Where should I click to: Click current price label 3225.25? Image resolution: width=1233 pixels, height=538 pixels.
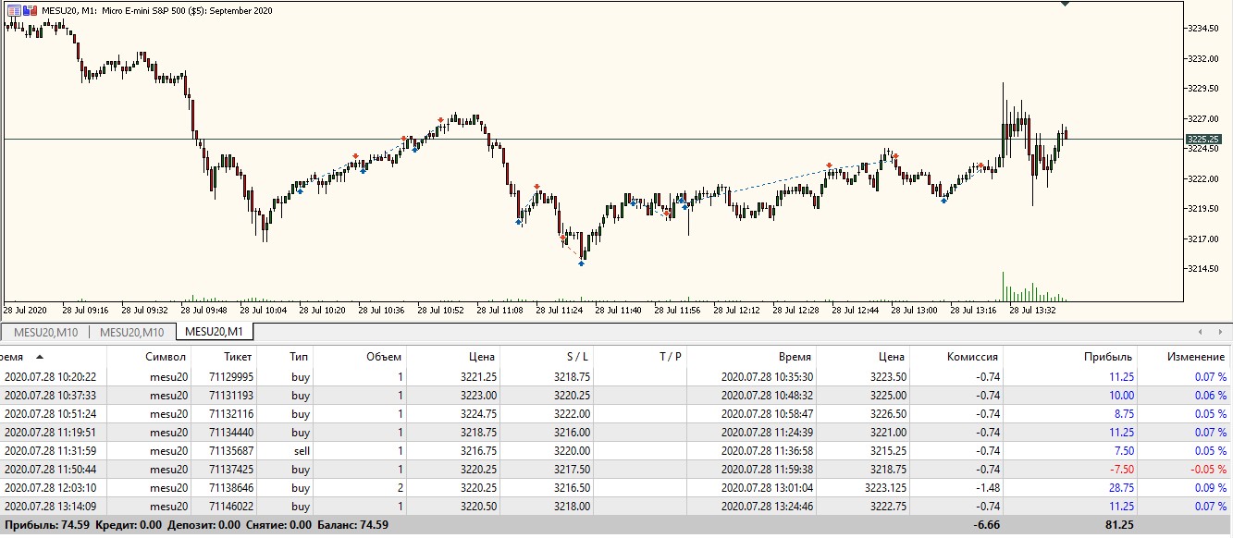pyautogui.click(x=1202, y=140)
